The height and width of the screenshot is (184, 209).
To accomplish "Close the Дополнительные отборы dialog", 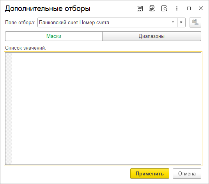I will tap(201, 9).
